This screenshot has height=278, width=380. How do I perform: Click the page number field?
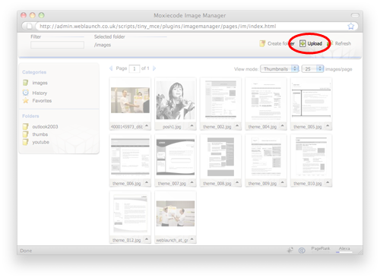click(x=135, y=68)
